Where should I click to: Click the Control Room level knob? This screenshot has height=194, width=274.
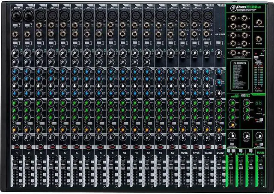(x=246, y=136)
